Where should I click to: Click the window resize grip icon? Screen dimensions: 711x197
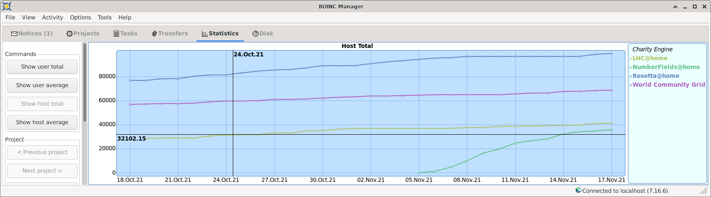pyautogui.click(x=704, y=191)
